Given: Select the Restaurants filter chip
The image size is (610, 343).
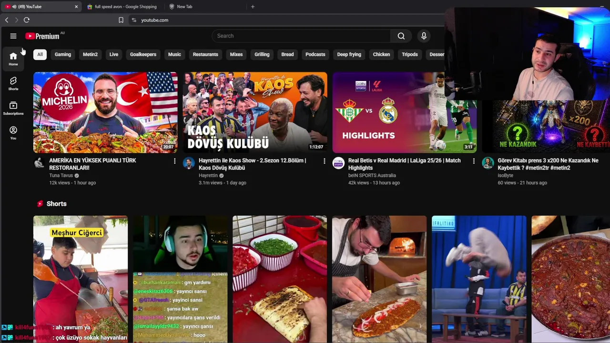Looking at the screenshot, I should coord(205,54).
